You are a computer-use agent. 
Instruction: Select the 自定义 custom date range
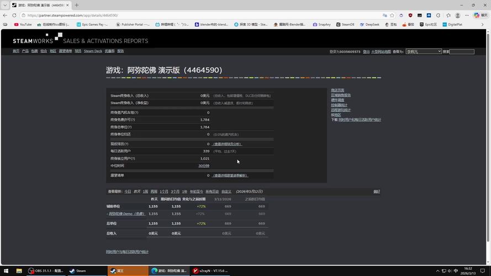(226, 192)
